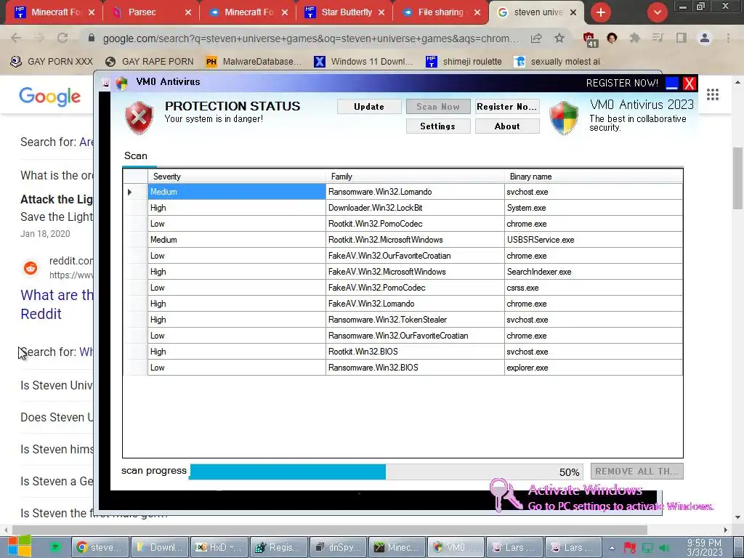Open the Downl... folder taskbar button
The width and height of the screenshot is (744, 558).
160,547
